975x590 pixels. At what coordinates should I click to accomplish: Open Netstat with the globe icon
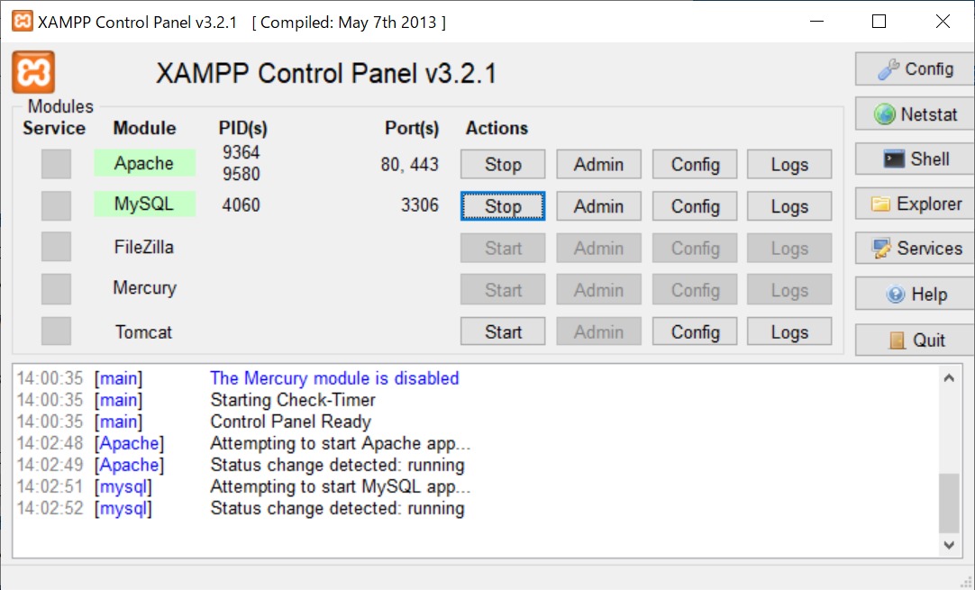coord(915,114)
